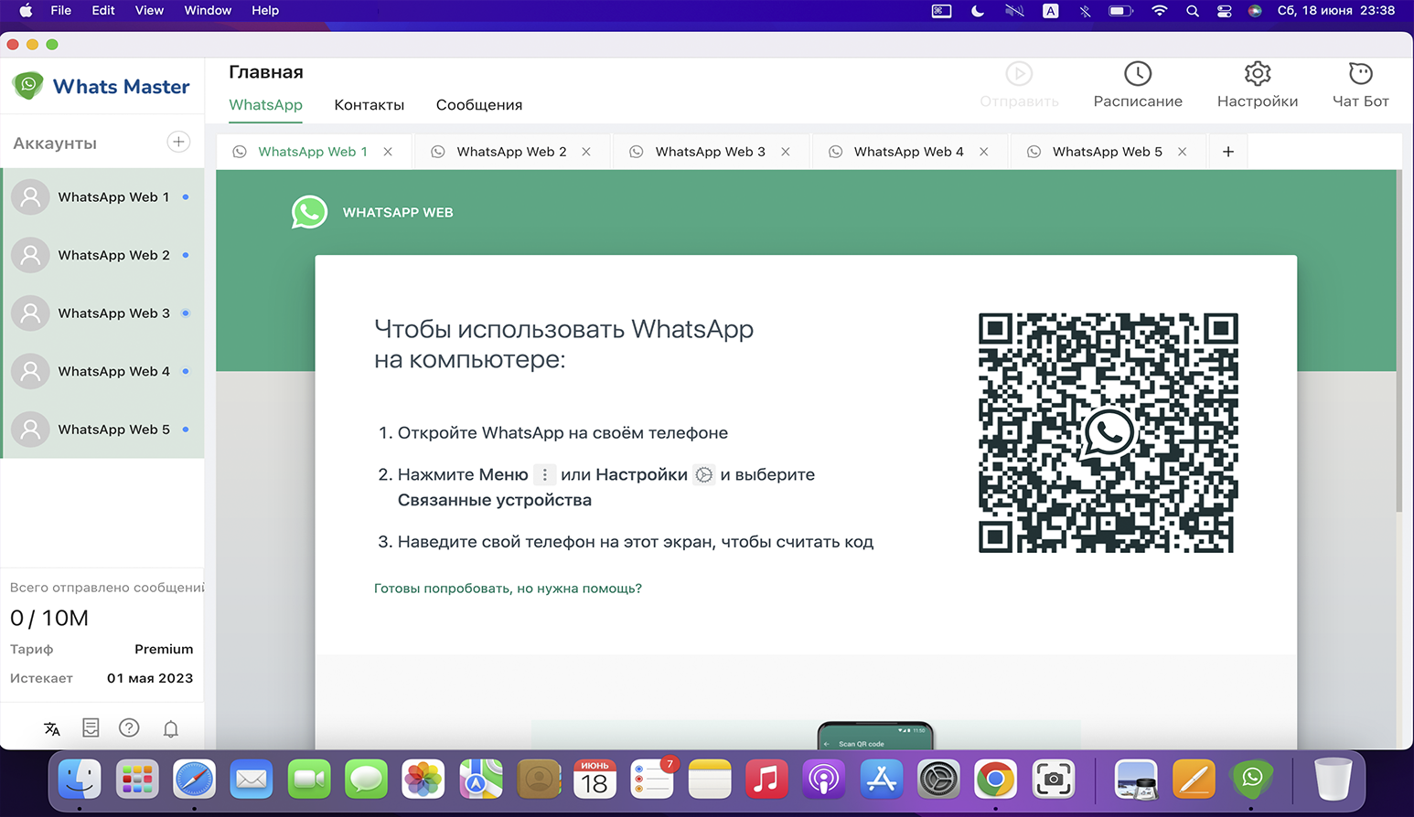This screenshot has height=817, width=1414.
Task: Close the WhatsApp Web 5 tab
Action: [x=1182, y=152]
